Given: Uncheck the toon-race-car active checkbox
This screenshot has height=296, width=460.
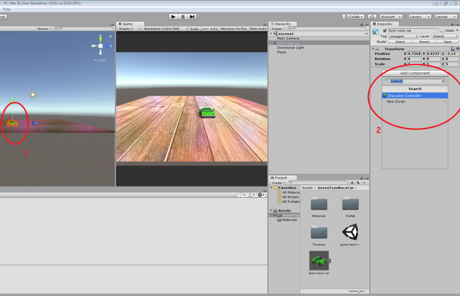Looking at the screenshot, I should (385, 30).
